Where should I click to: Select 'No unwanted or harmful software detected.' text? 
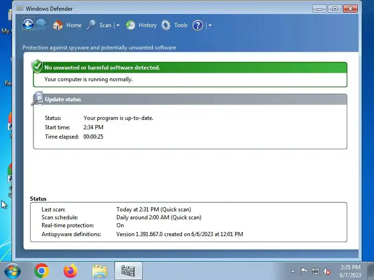102,68
